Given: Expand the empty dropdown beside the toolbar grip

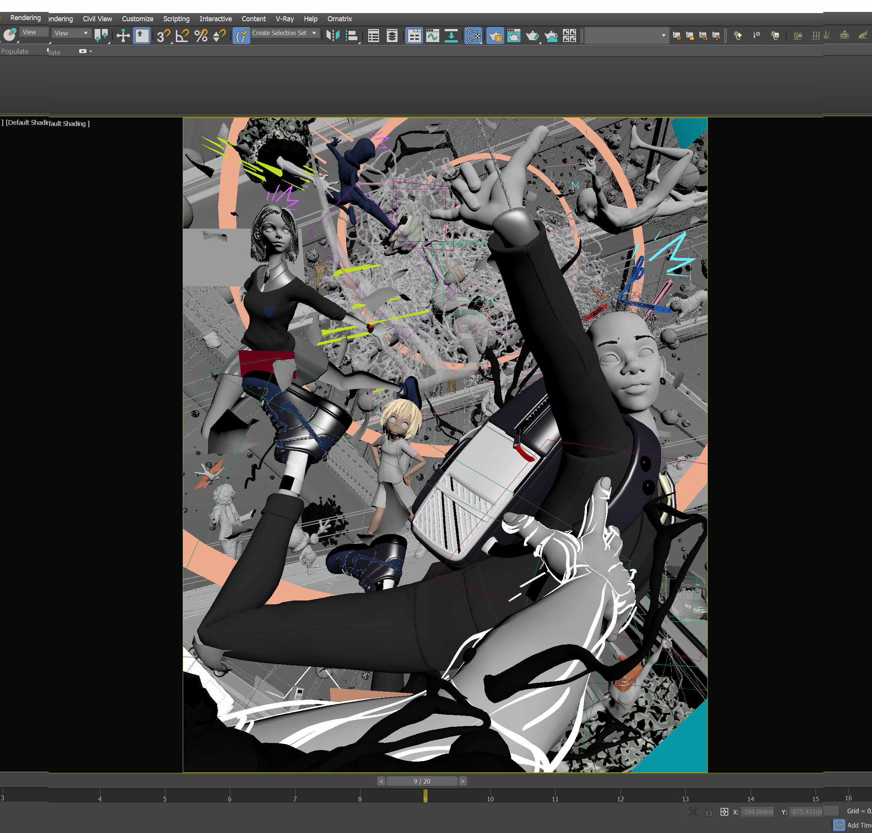Looking at the screenshot, I should click(x=663, y=36).
